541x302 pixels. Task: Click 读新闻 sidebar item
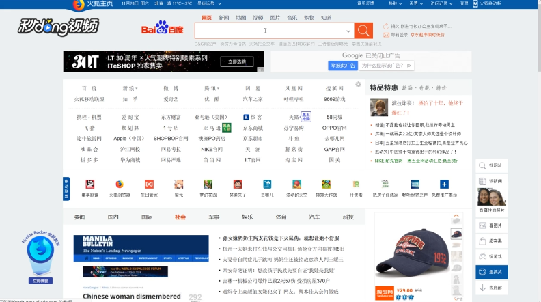click(491, 181)
